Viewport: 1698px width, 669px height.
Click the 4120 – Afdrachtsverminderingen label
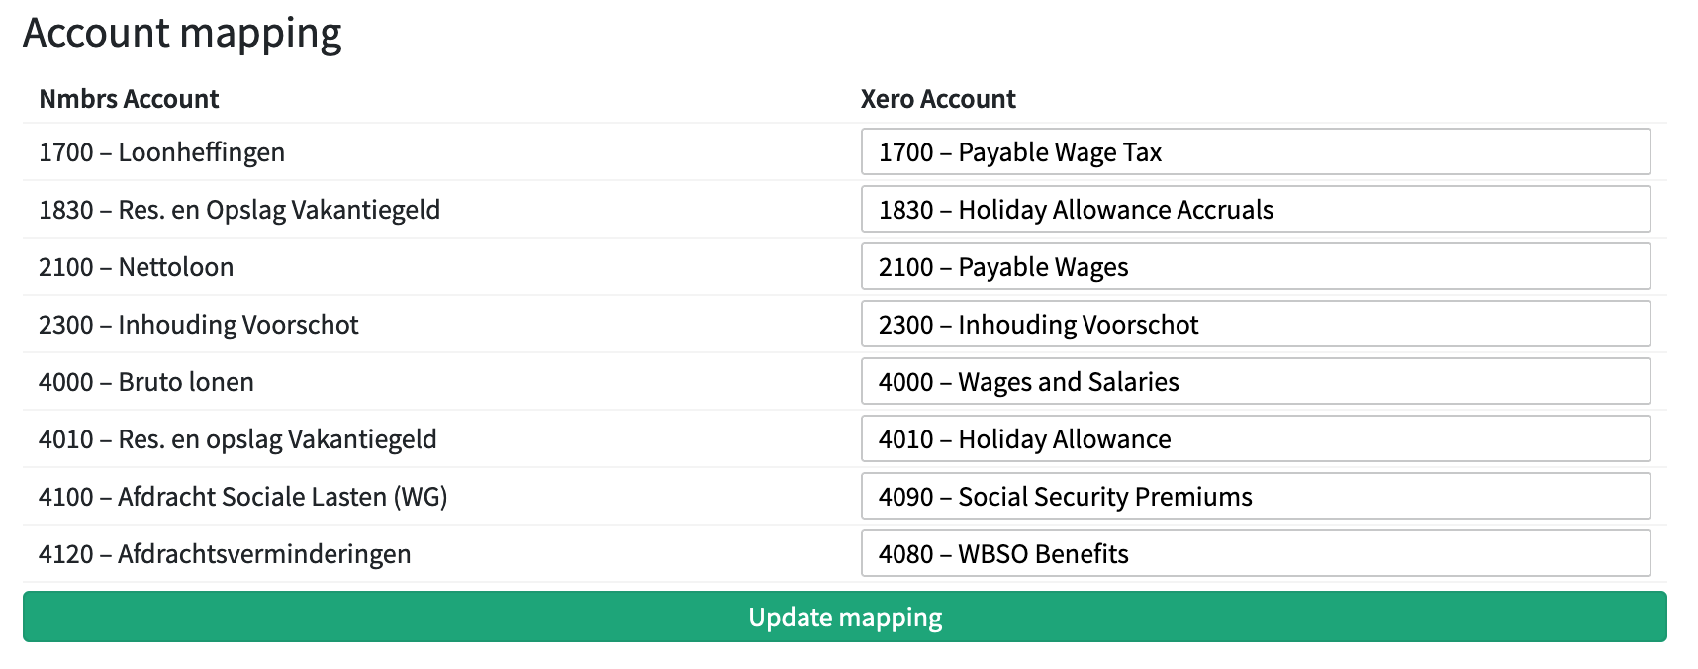click(x=225, y=554)
